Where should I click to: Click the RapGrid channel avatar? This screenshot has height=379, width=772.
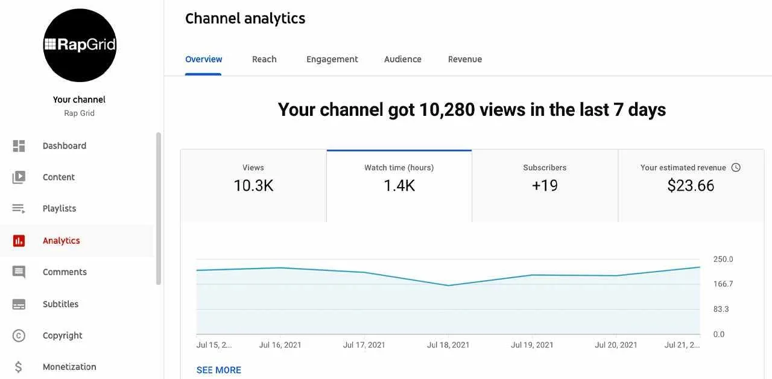click(x=80, y=45)
